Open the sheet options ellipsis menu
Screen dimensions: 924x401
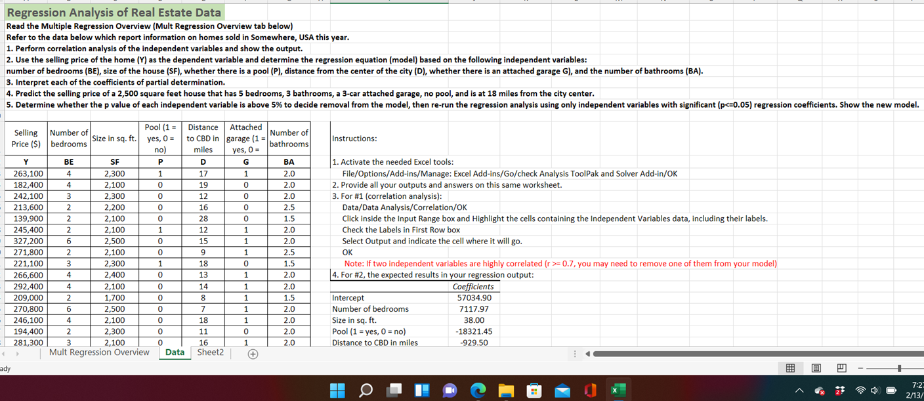[x=575, y=354]
